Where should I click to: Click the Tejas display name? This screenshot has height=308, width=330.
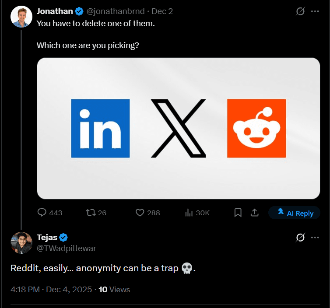pyautogui.click(x=47, y=238)
